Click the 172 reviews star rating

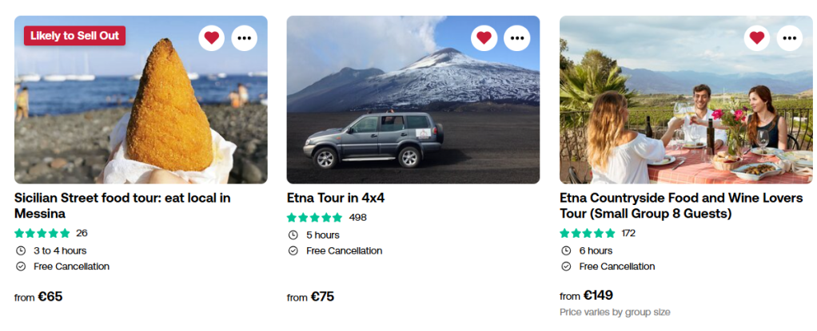pyautogui.click(x=588, y=234)
